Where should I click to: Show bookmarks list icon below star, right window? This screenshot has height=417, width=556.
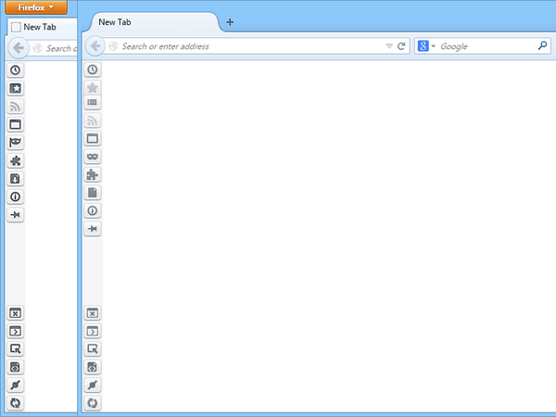(x=93, y=103)
